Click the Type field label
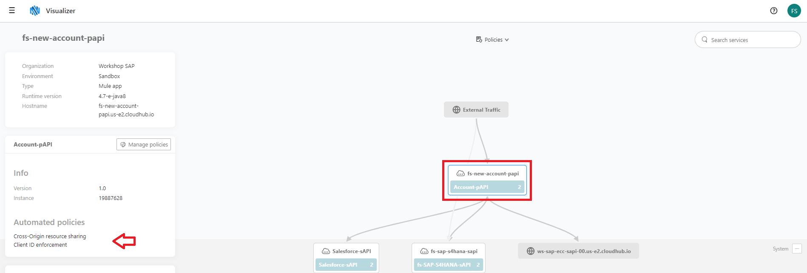 click(28, 86)
